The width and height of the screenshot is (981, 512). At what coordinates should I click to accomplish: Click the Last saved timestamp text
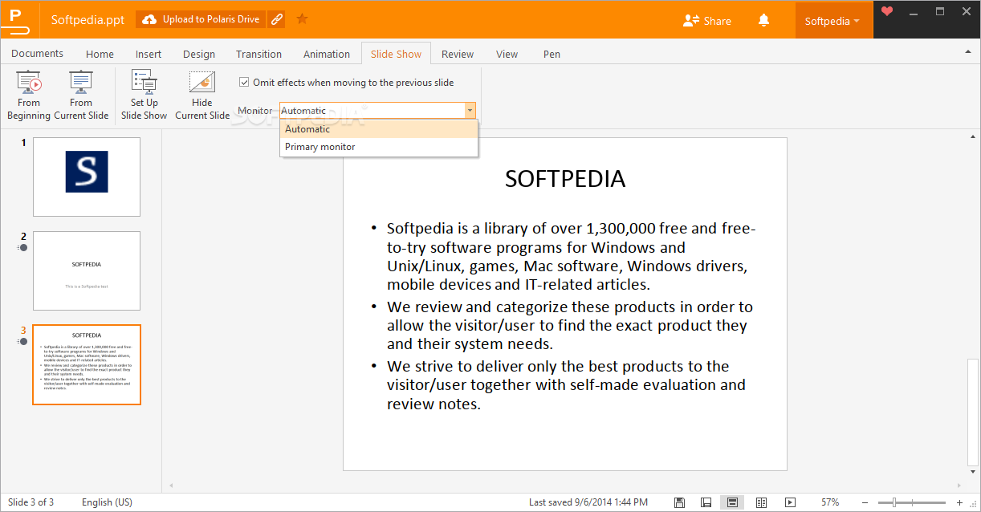(588, 502)
